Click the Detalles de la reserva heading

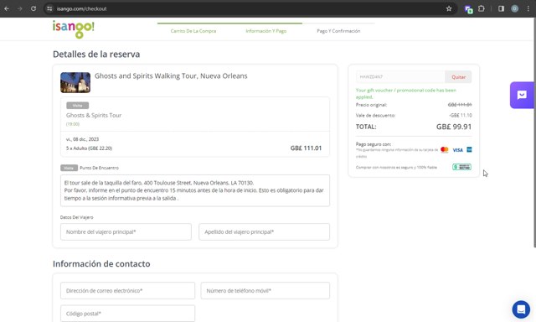96,54
